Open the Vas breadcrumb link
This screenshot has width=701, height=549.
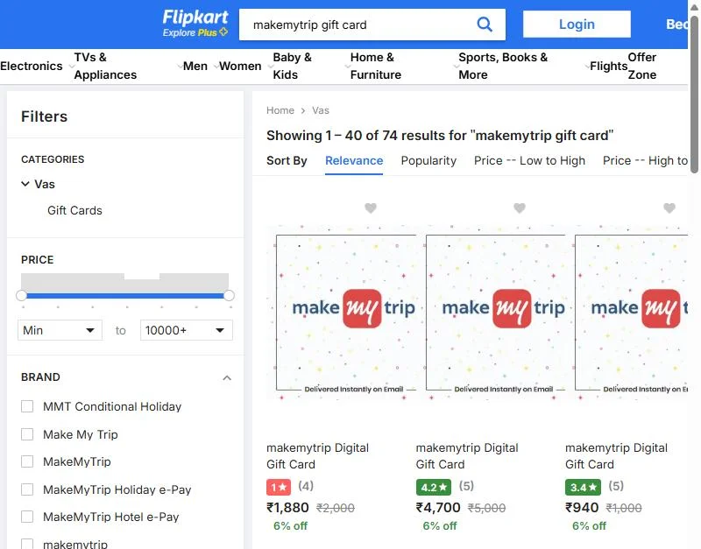[321, 110]
